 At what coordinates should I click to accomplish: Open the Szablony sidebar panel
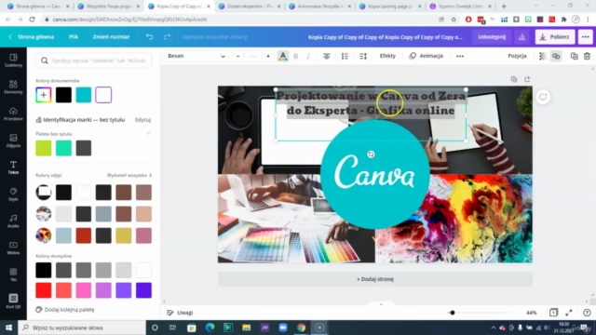point(13,60)
